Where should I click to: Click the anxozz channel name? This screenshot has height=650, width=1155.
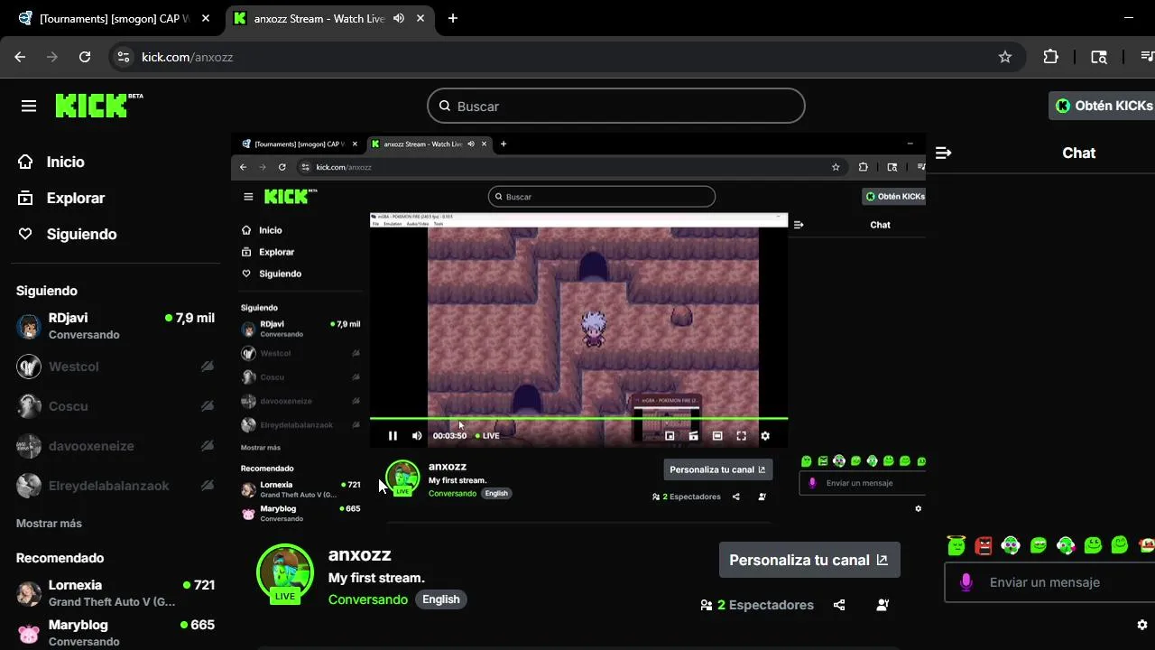[359, 554]
